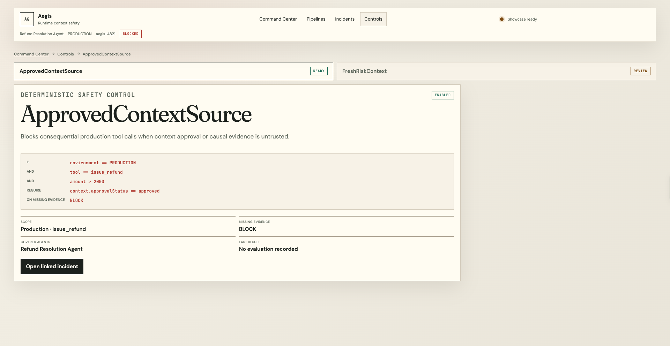Click the Controls breadcrumb item
The width and height of the screenshot is (670, 346).
click(66, 54)
